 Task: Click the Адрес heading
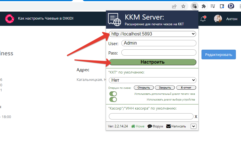(83, 70)
